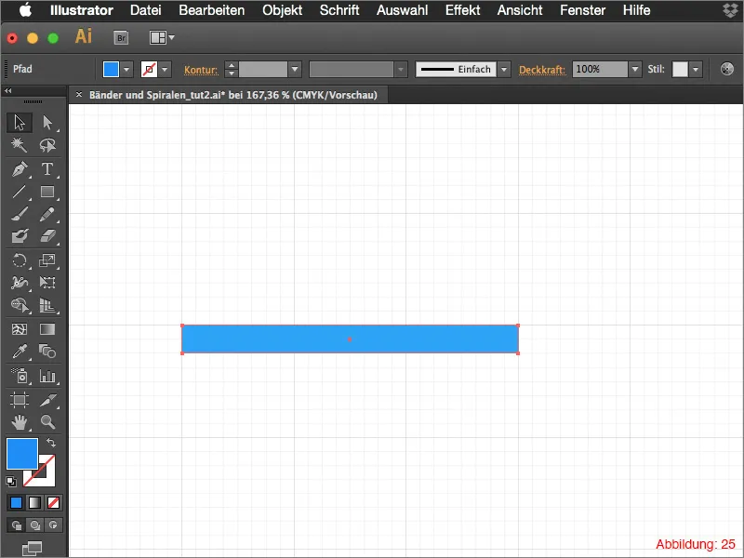744x558 pixels.
Task: Select the Blend tool
Action: point(47,352)
